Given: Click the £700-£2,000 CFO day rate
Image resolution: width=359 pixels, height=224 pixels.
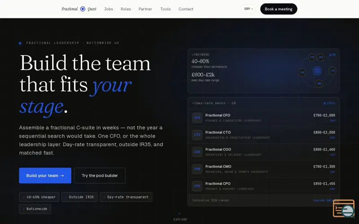Looking at the screenshot, I should click(324, 115).
